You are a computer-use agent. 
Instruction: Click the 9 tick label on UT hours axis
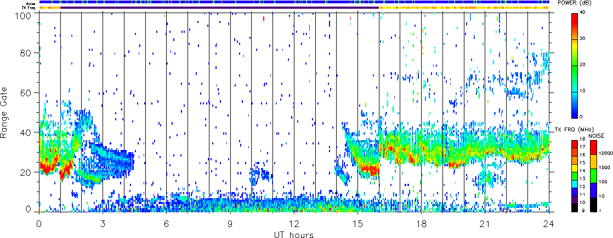click(230, 224)
